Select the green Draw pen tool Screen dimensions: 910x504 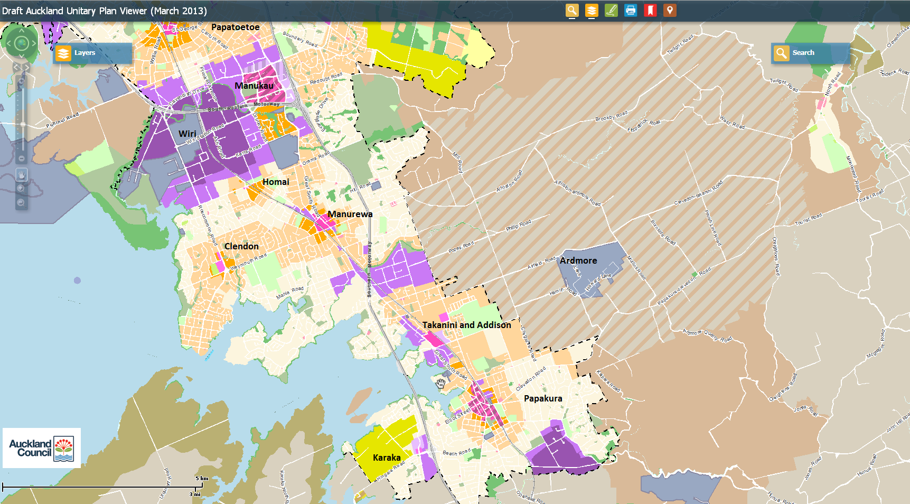tap(611, 11)
